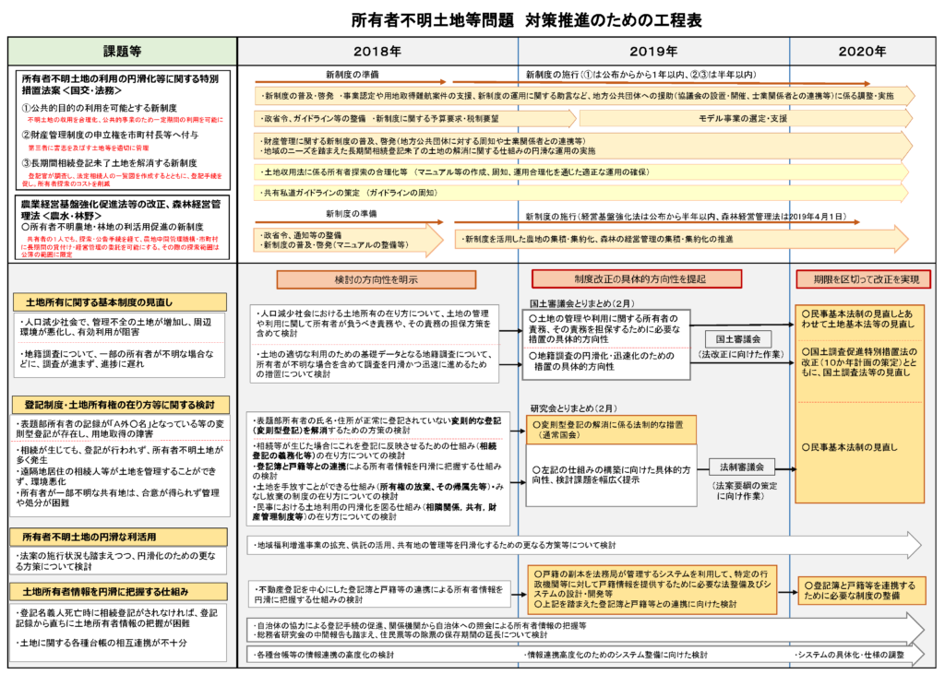945x674 pixels.
Task: Click the arrow starting 新制度の普及・啓発・事業認定や用地取得難航案件の支援
Action: tap(584, 96)
